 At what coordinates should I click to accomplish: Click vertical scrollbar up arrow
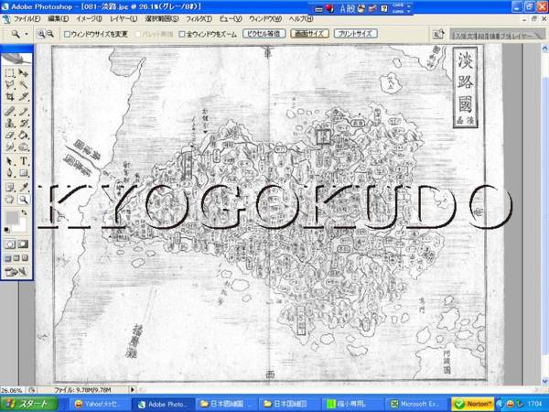[544, 49]
